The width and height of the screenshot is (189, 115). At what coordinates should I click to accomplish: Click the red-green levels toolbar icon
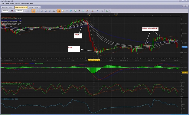pos(93,11)
